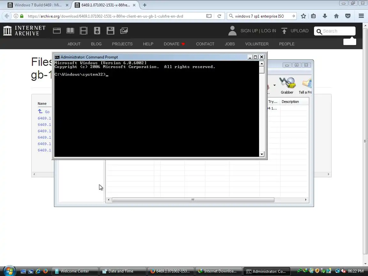This screenshot has height=276, width=368.
Task: Click SIGN UP link
Action: click(x=249, y=31)
